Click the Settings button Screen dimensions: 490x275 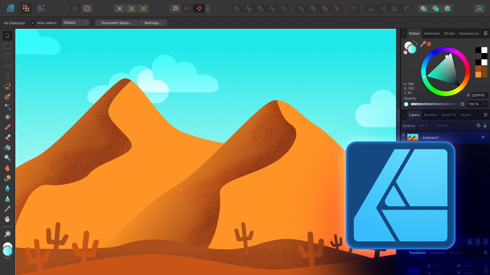pyautogui.click(x=152, y=23)
